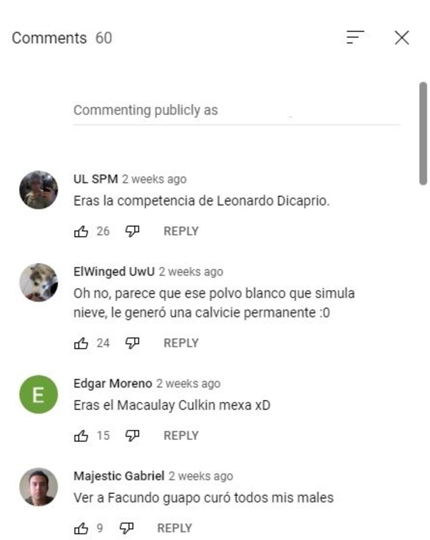Click the comments vertical scrollbar
Screen dimensions: 430x540
point(423,133)
